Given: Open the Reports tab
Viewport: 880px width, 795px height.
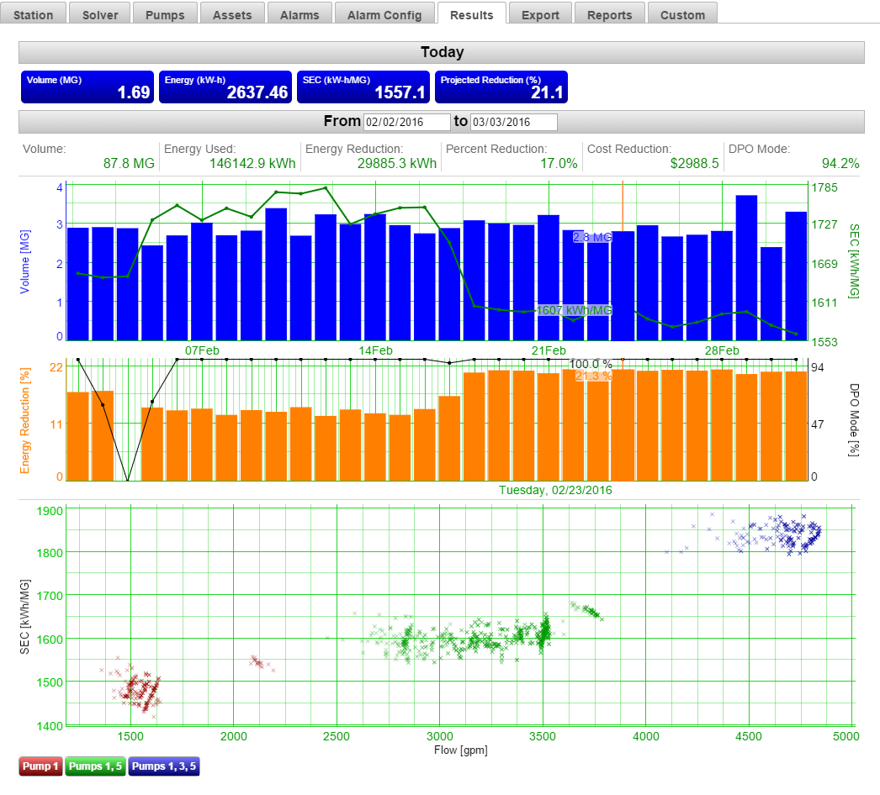Looking at the screenshot, I should [x=610, y=14].
